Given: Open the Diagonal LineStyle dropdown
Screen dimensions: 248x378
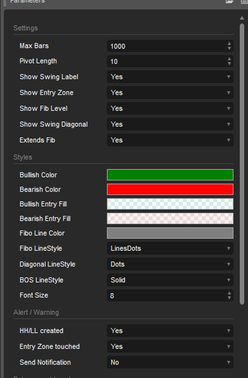Looking at the screenshot, I should click(170, 264).
